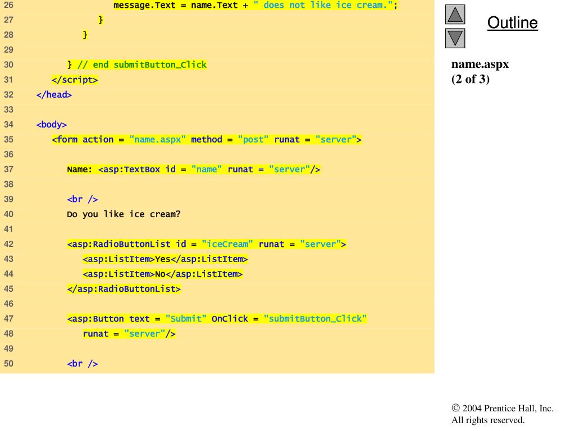Click the closing head tag
This screenshot has width=575, height=431.
click(54, 94)
